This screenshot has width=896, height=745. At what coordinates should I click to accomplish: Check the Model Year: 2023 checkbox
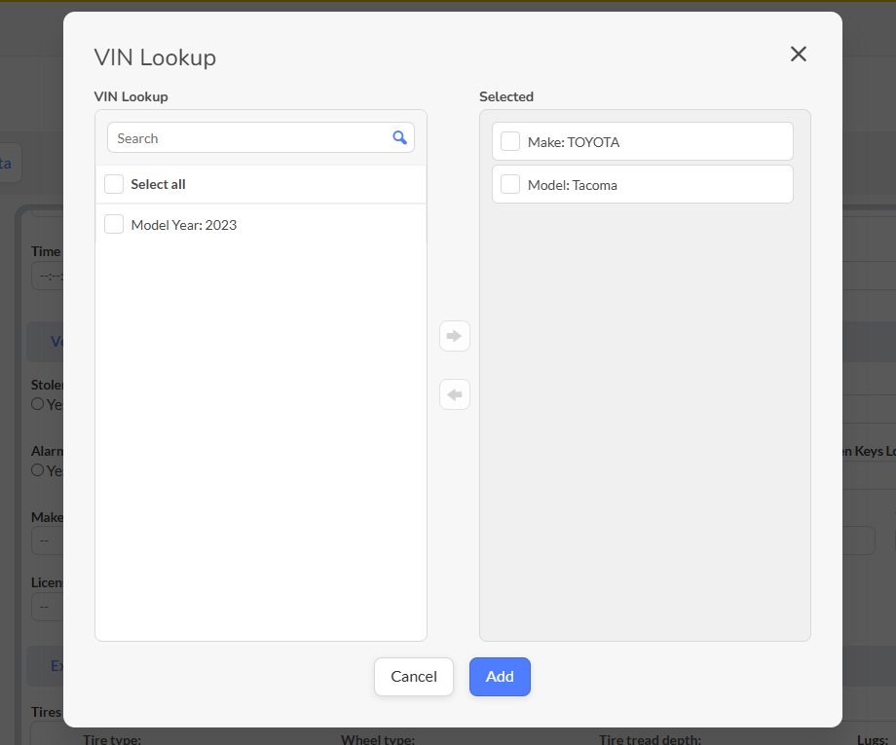[x=114, y=225]
